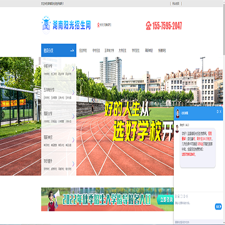Click the agent avatar beside the chat message
Image resolution: width=225 pixels, height=225 pixels.
pos(177,129)
